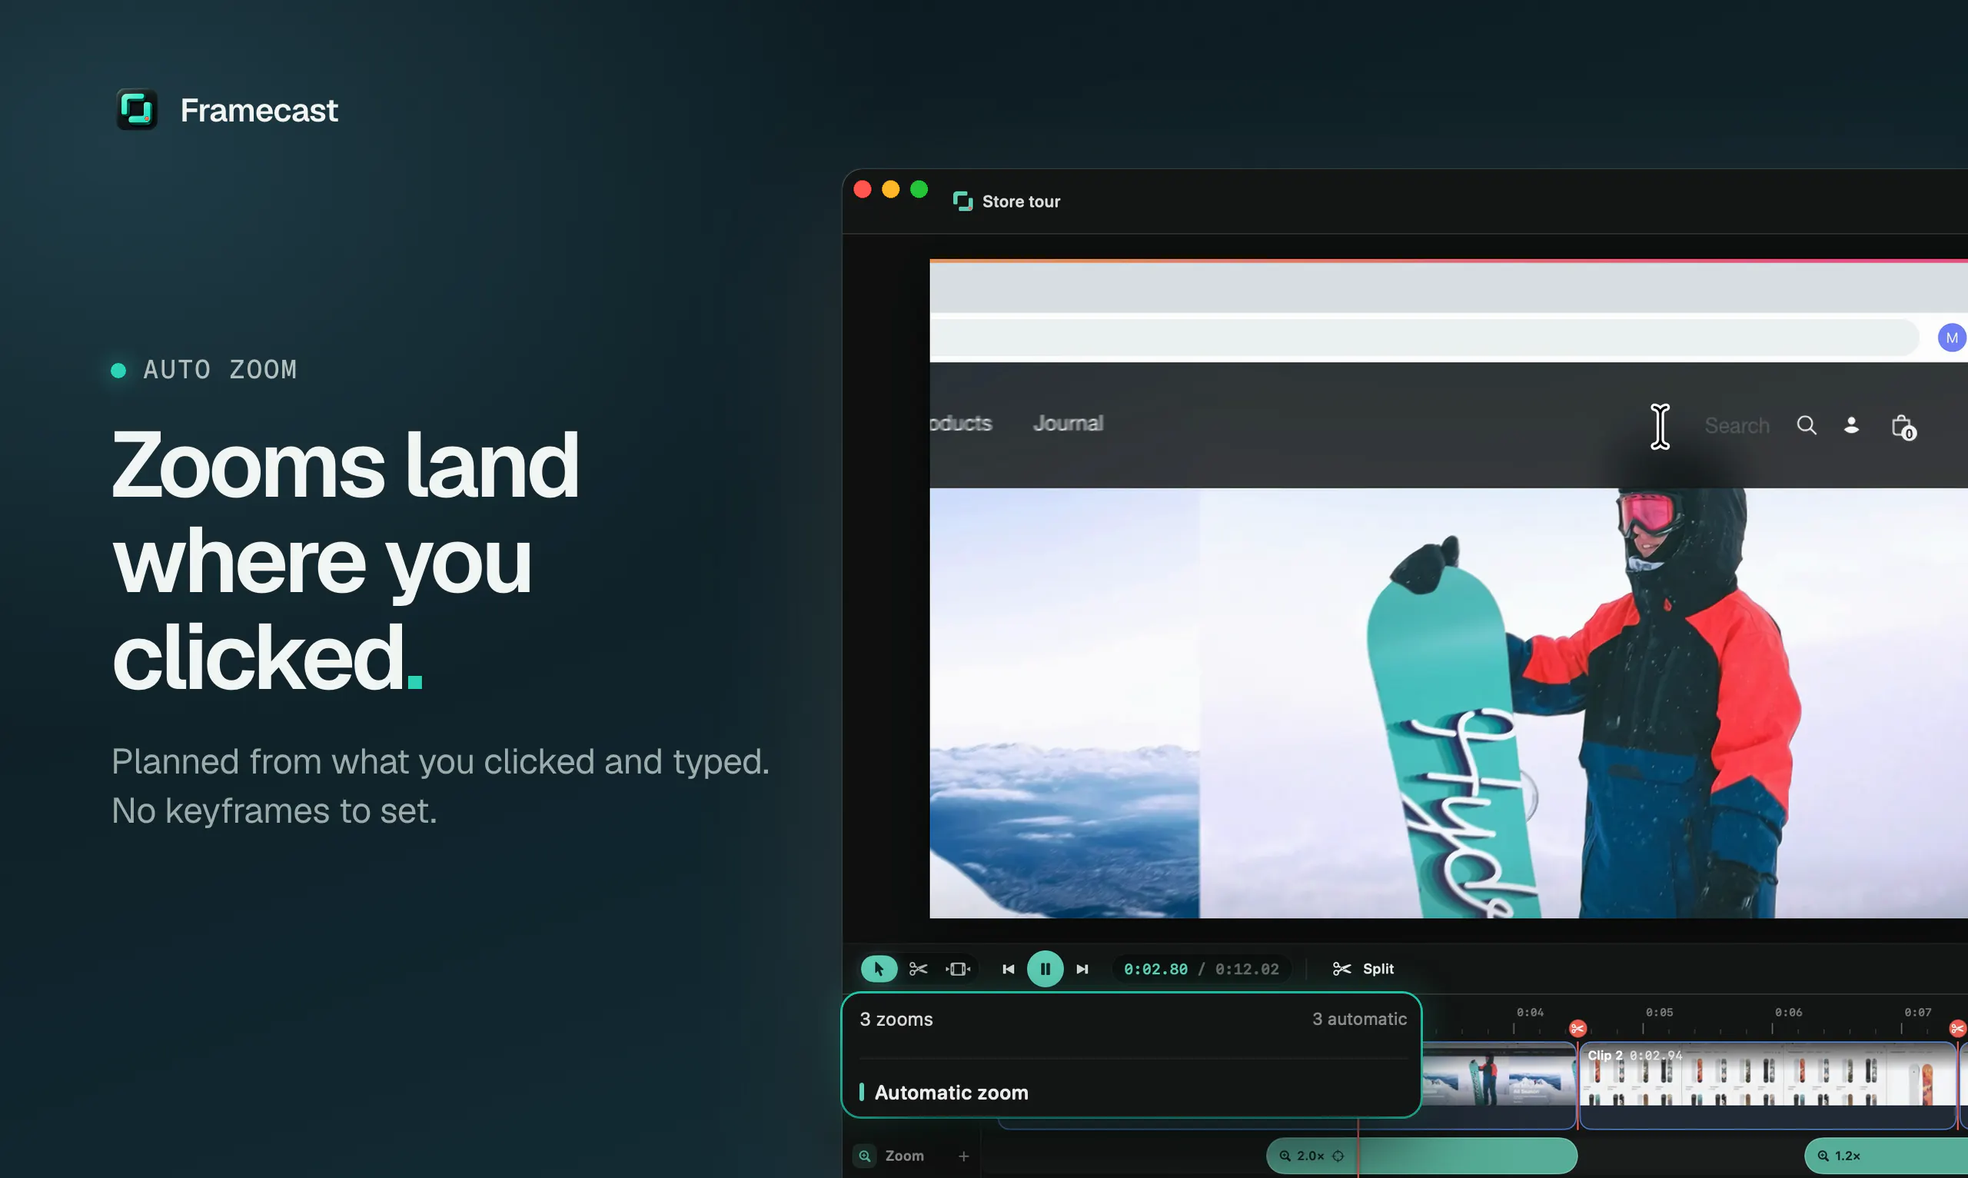
Task: Select the 1.2× zoom segment
Action: point(1887,1156)
